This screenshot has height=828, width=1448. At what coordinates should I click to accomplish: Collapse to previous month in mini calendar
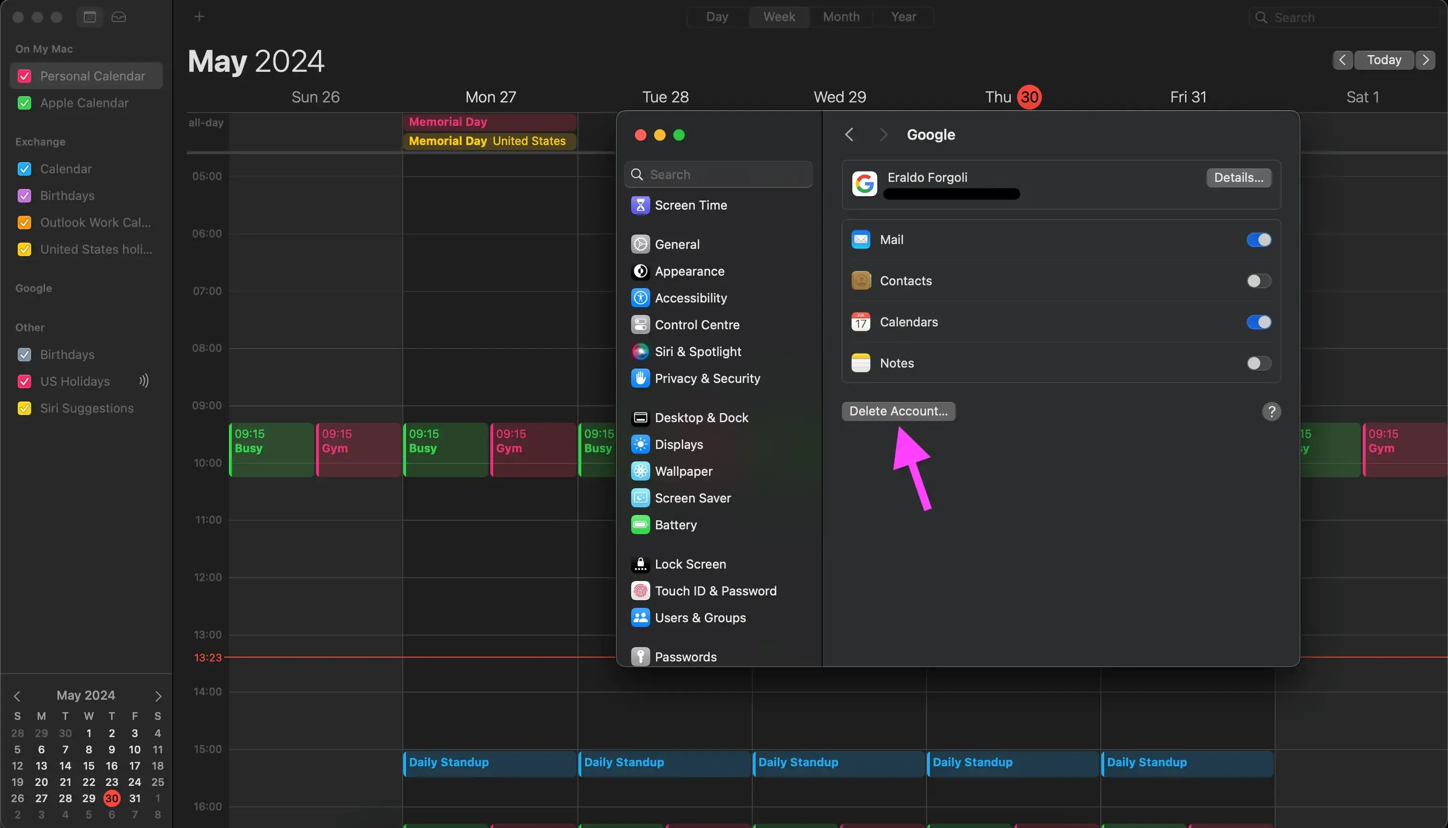[18, 695]
